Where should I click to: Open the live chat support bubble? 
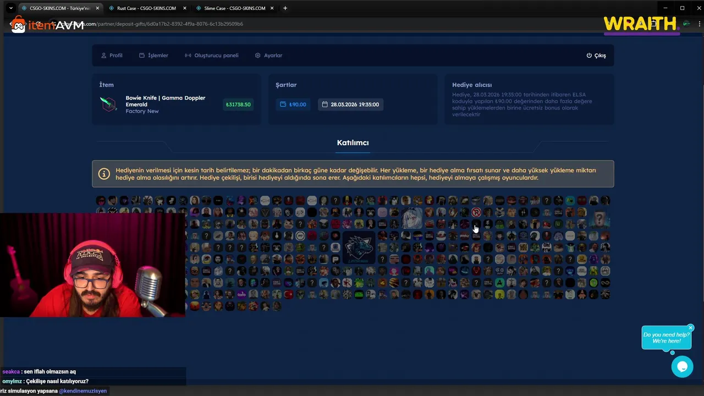682,367
